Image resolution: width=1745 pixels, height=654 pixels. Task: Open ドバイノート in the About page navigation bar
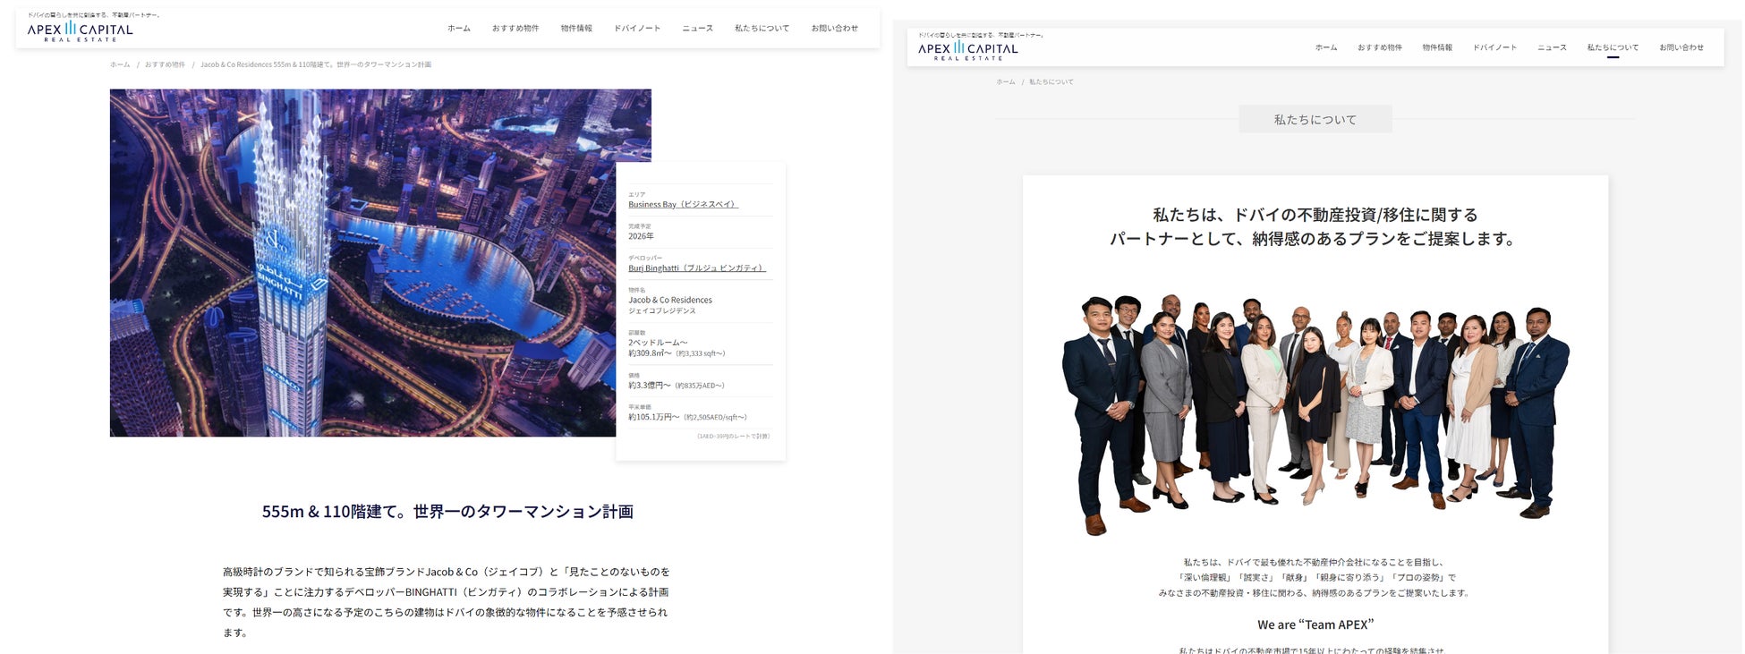click(x=1495, y=47)
